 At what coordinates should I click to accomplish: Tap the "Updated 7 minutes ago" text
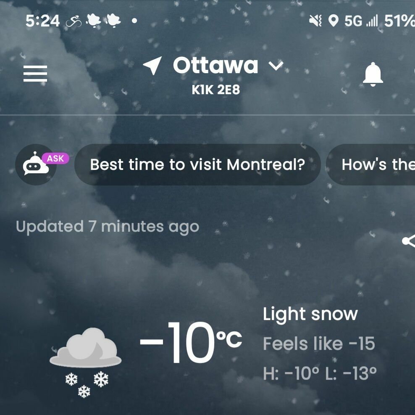coord(108,227)
